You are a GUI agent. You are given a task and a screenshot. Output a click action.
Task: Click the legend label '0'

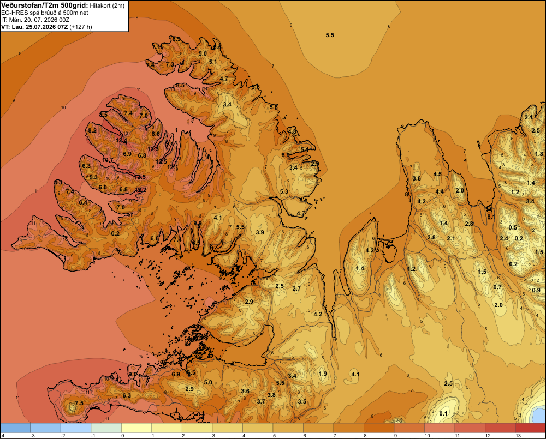[122, 436]
